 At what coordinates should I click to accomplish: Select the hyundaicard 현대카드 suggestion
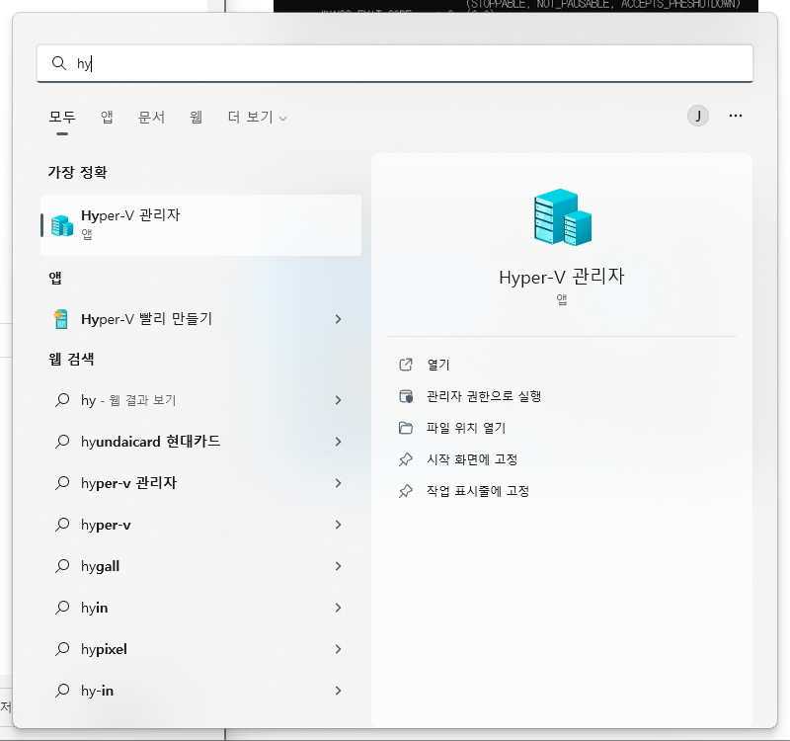(201, 442)
